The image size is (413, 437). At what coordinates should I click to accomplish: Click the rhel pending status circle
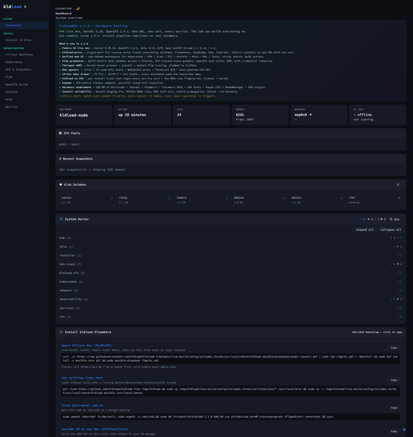click(399, 198)
